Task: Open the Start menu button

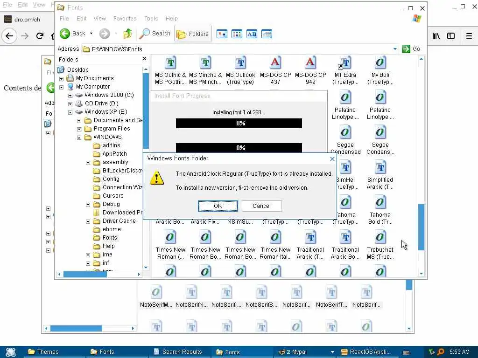Action: pyautogui.click(x=11, y=352)
